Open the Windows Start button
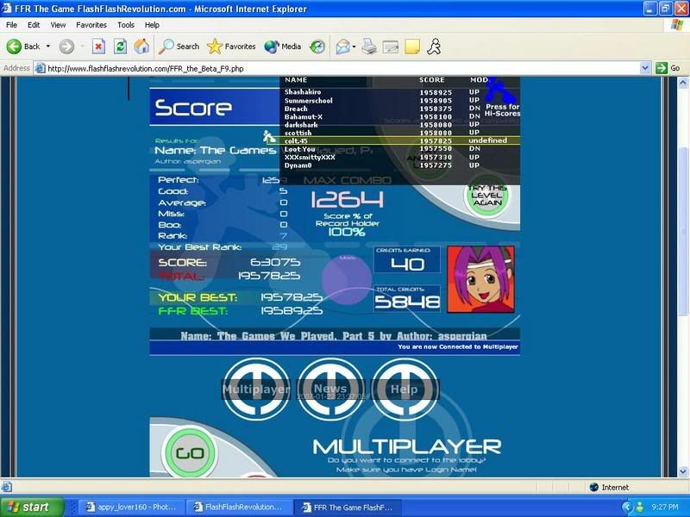Image resolution: width=690 pixels, height=517 pixels. coord(32,507)
